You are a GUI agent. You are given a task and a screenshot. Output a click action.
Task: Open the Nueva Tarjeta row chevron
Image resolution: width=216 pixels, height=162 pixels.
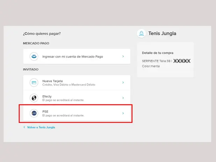pyautogui.click(x=123, y=83)
